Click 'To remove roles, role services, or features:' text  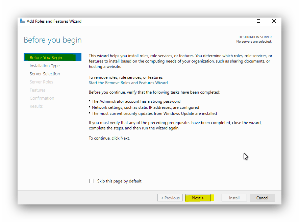(126, 77)
